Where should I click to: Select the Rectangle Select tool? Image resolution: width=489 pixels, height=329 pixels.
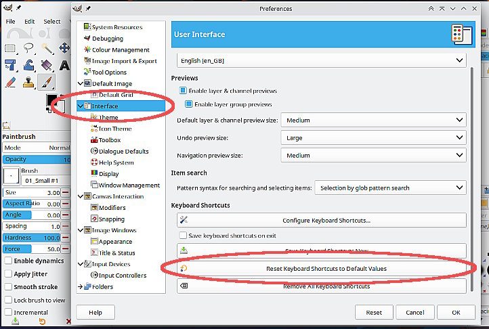pyautogui.click(x=10, y=48)
